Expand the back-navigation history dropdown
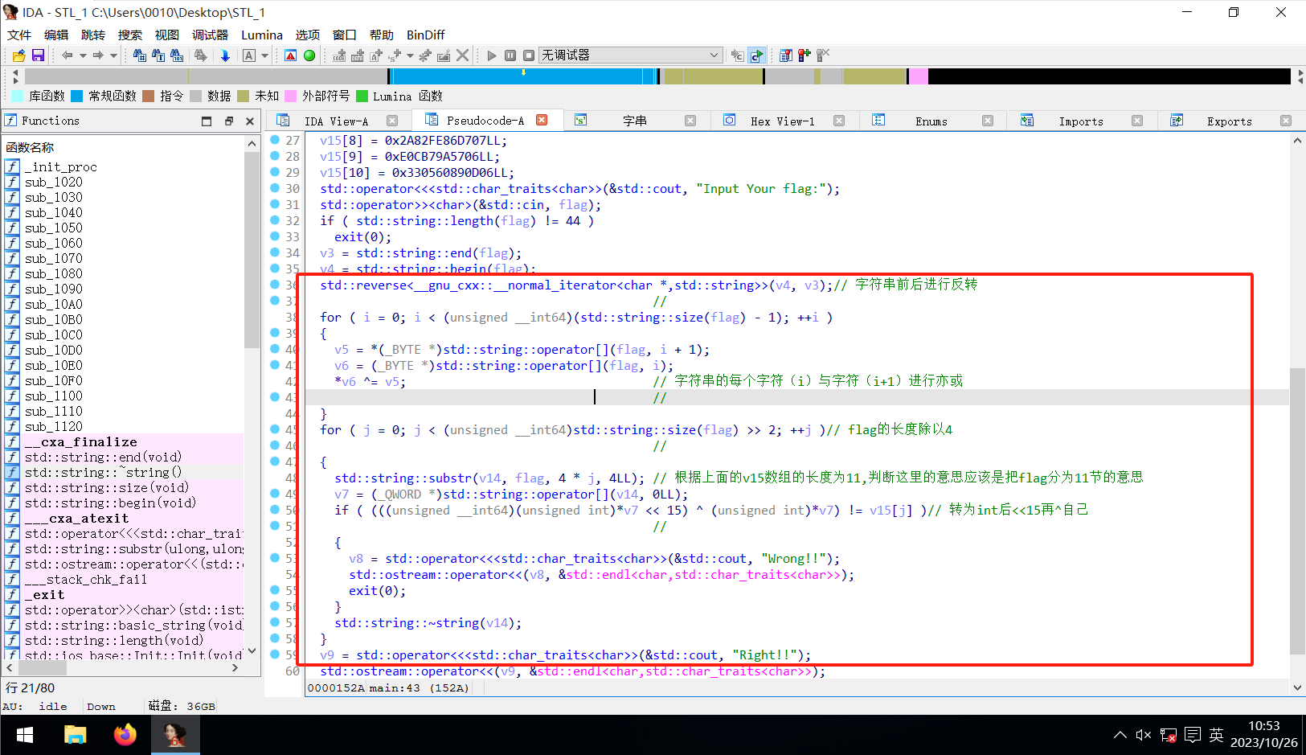This screenshot has width=1306, height=755. (83, 55)
